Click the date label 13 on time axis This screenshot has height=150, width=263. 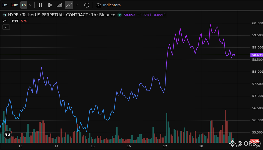click(x=20, y=146)
